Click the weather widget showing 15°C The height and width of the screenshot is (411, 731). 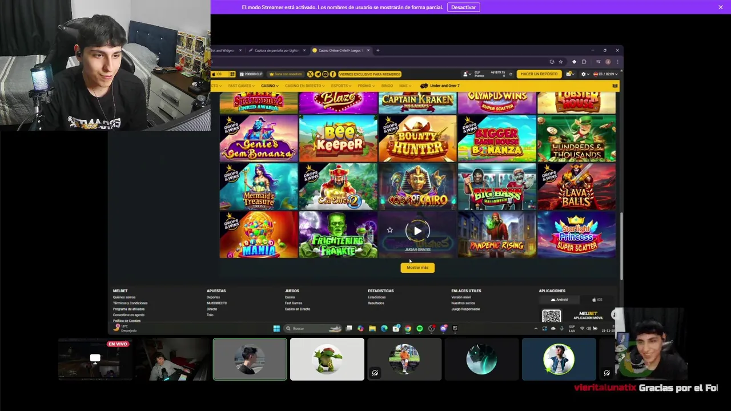124,328
